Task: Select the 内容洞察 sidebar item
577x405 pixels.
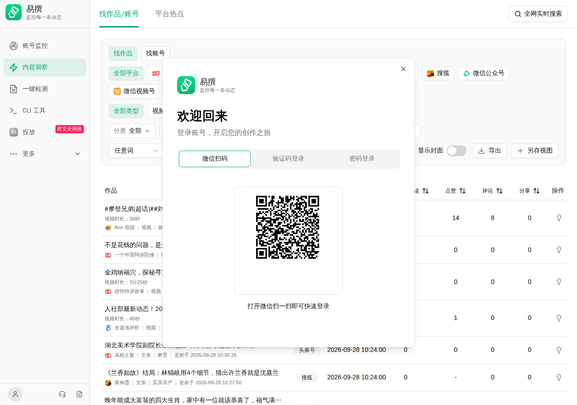Action: click(45, 67)
